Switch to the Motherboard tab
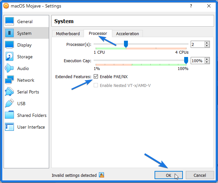Viewport: 218px width, 183px height. coord(68,34)
